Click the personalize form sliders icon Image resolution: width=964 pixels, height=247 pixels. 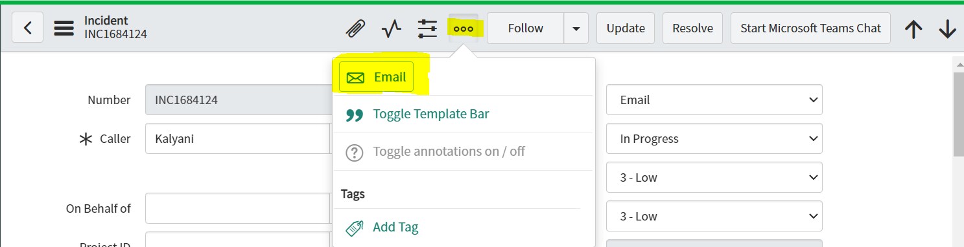click(427, 28)
